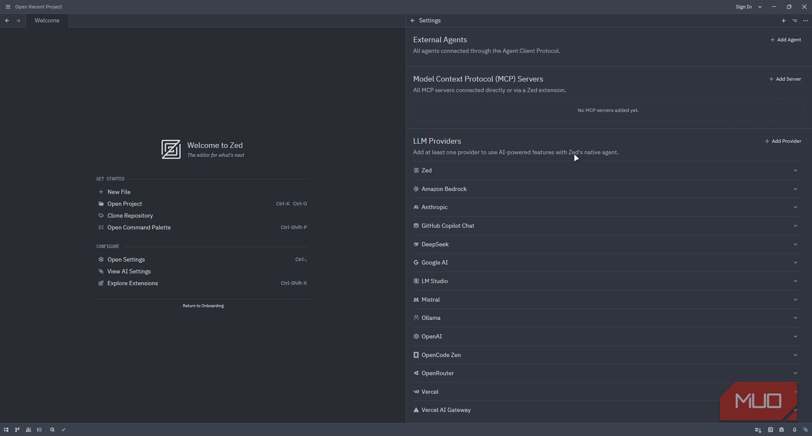Choose Clone Repository
The width and height of the screenshot is (812, 436).
tap(203, 215)
